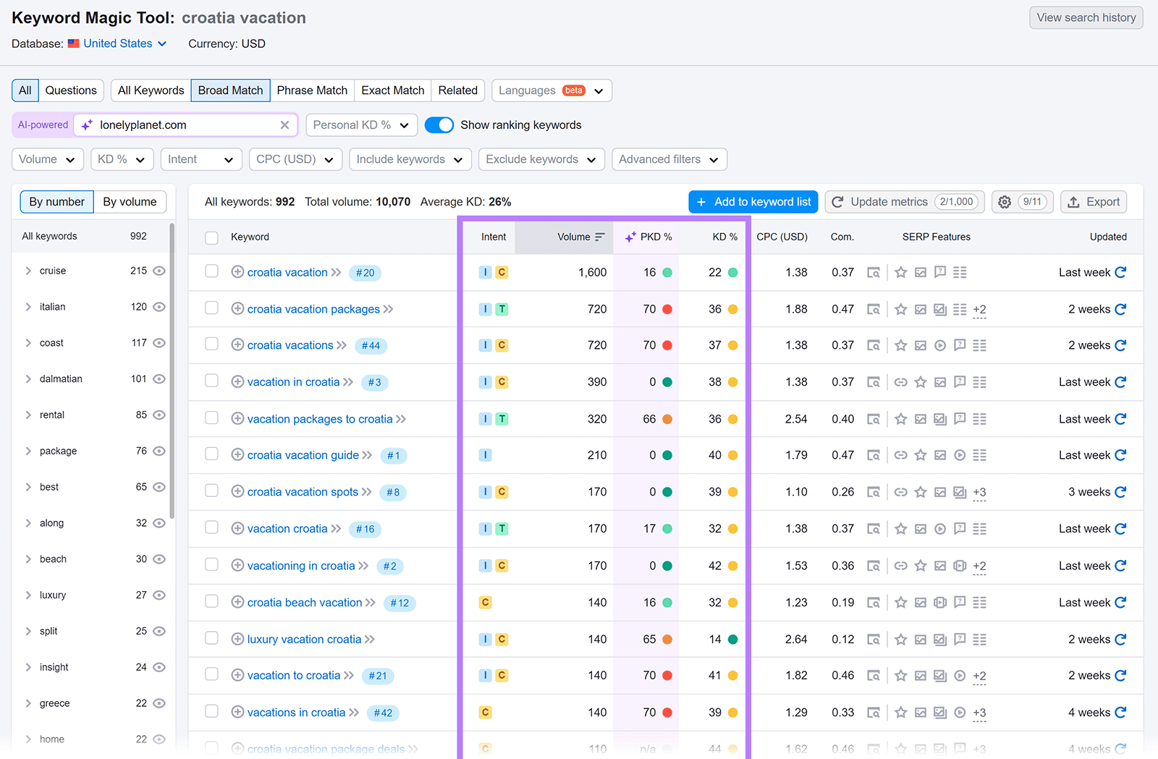Expand the cruise keyword group

[29, 271]
